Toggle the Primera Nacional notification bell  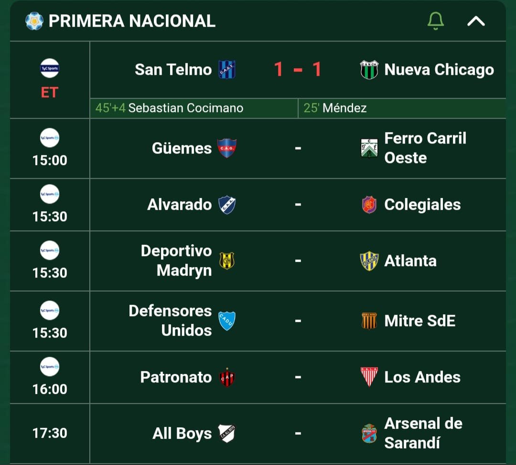click(x=435, y=21)
